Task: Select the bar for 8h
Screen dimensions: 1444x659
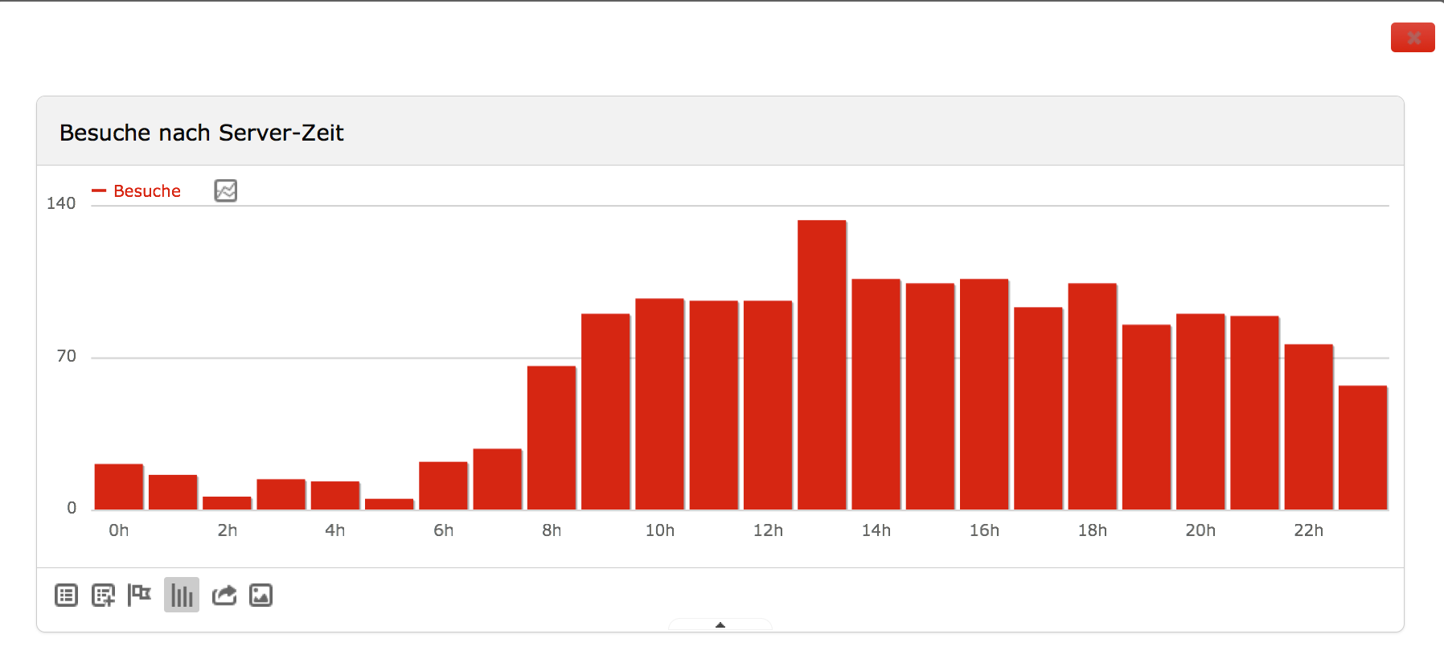Action: click(552, 438)
